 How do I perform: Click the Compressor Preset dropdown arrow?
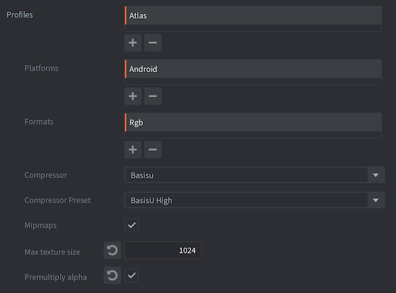tap(376, 200)
